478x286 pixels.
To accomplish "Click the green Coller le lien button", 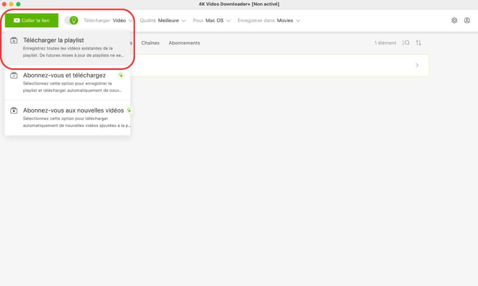I will [x=31, y=20].
